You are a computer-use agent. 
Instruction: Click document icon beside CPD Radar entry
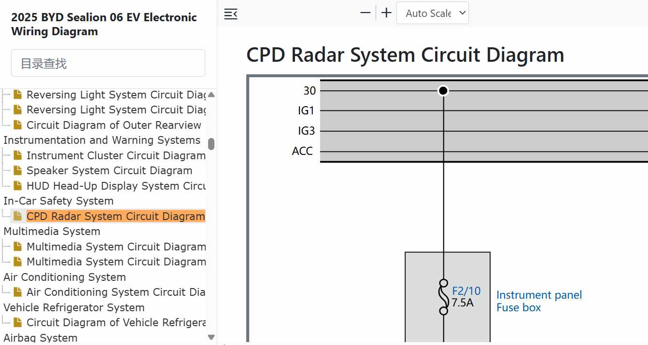point(18,216)
